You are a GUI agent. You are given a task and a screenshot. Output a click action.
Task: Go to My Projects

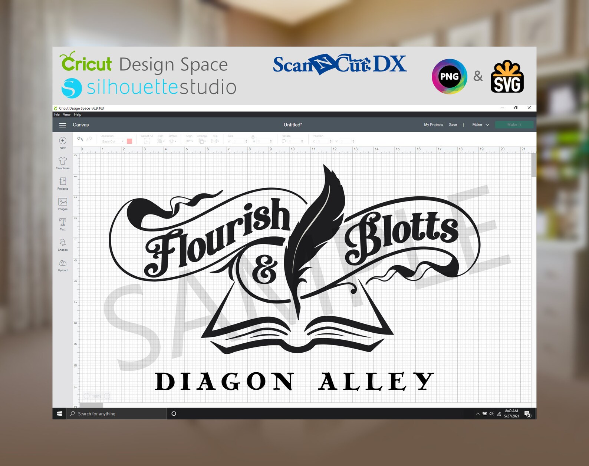point(434,125)
